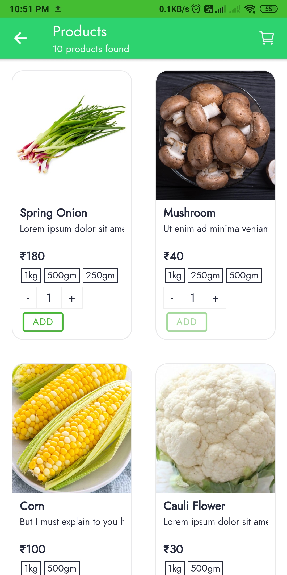Image resolution: width=287 pixels, height=575 pixels.
Task: Select 500gm weight for Corn
Action: click(62, 568)
